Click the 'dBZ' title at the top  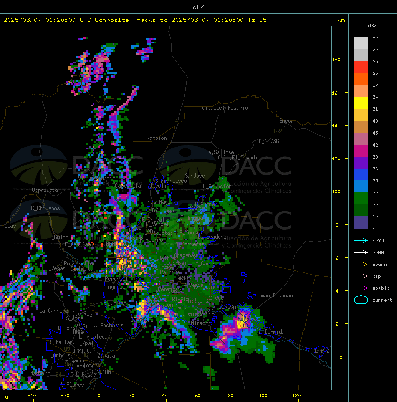click(198, 7)
